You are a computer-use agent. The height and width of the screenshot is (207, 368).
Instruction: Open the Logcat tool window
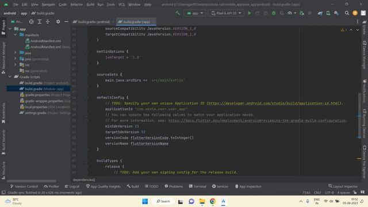coord(72,186)
